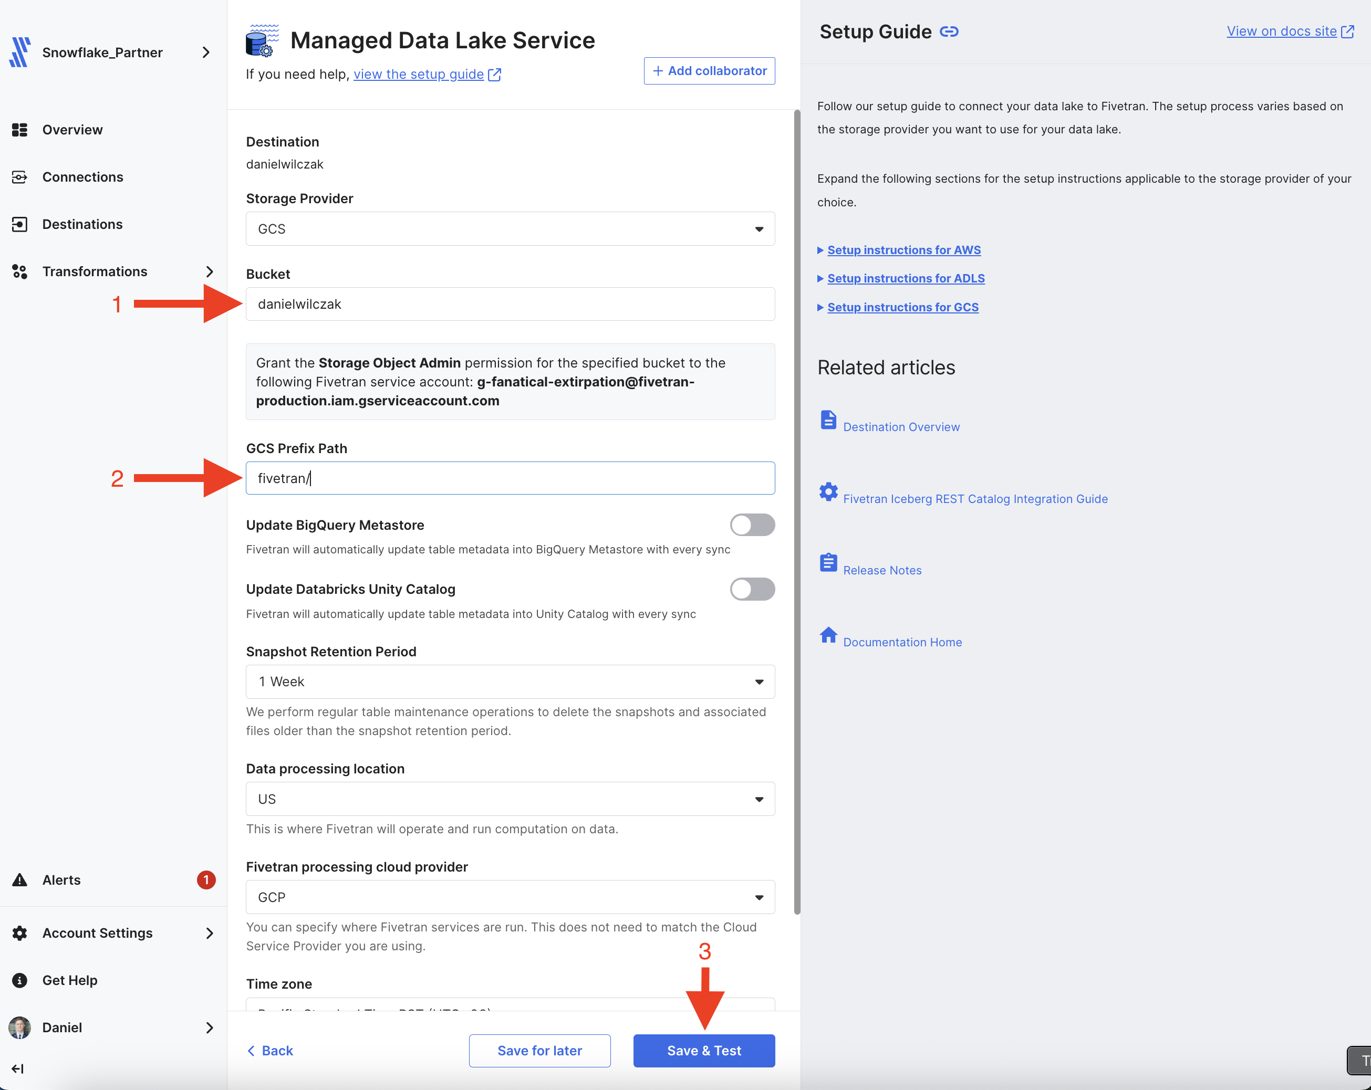Viewport: 1371px width, 1090px height.
Task: Open the Documentation Home link
Action: pos(902,642)
